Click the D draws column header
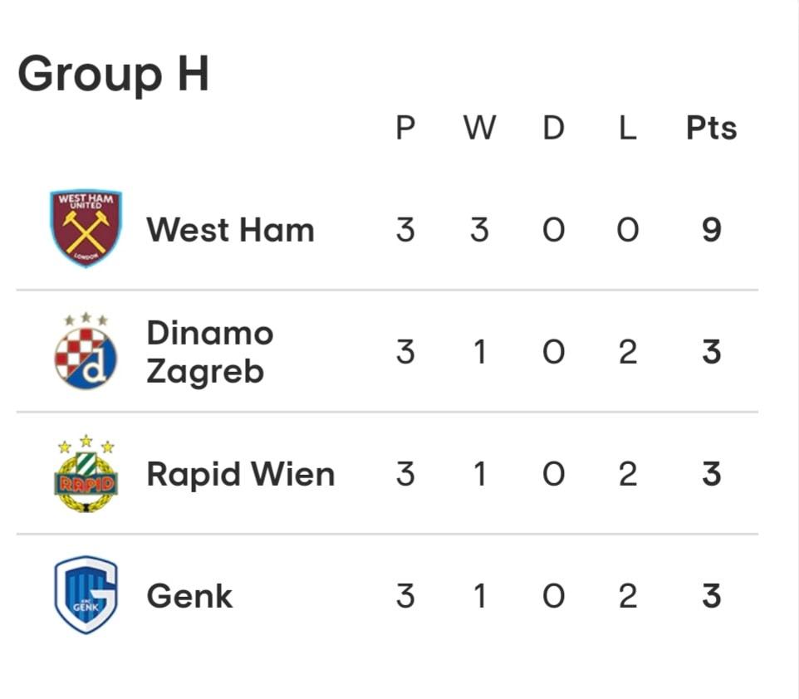Viewport: 799px width, 699px height. [553, 128]
